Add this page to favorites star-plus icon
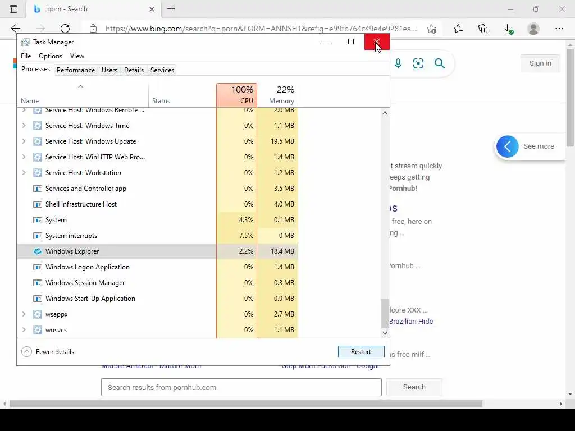Image resolution: width=575 pixels, height=431 pixels. pyautogui.click(x=432, y=29)
